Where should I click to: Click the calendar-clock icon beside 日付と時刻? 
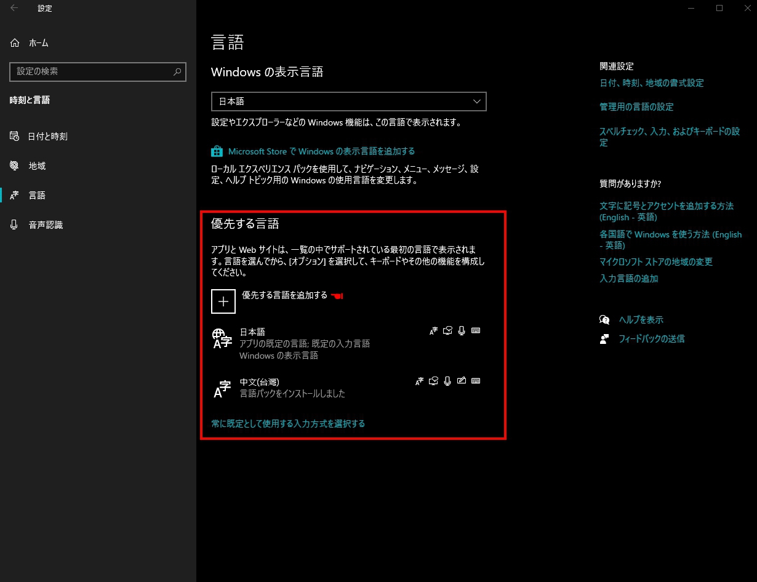tap(15, 137)
